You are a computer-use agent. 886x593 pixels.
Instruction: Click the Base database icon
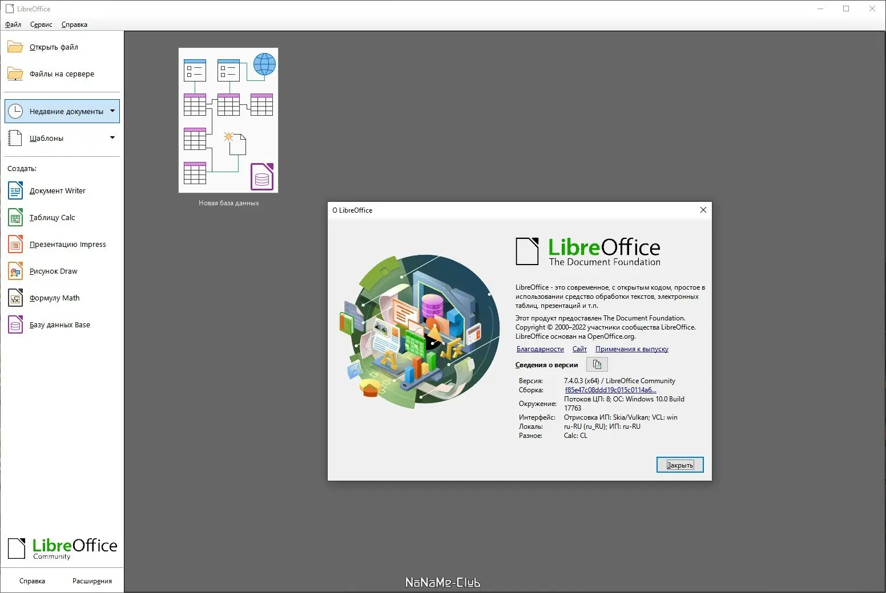(15, 324)
